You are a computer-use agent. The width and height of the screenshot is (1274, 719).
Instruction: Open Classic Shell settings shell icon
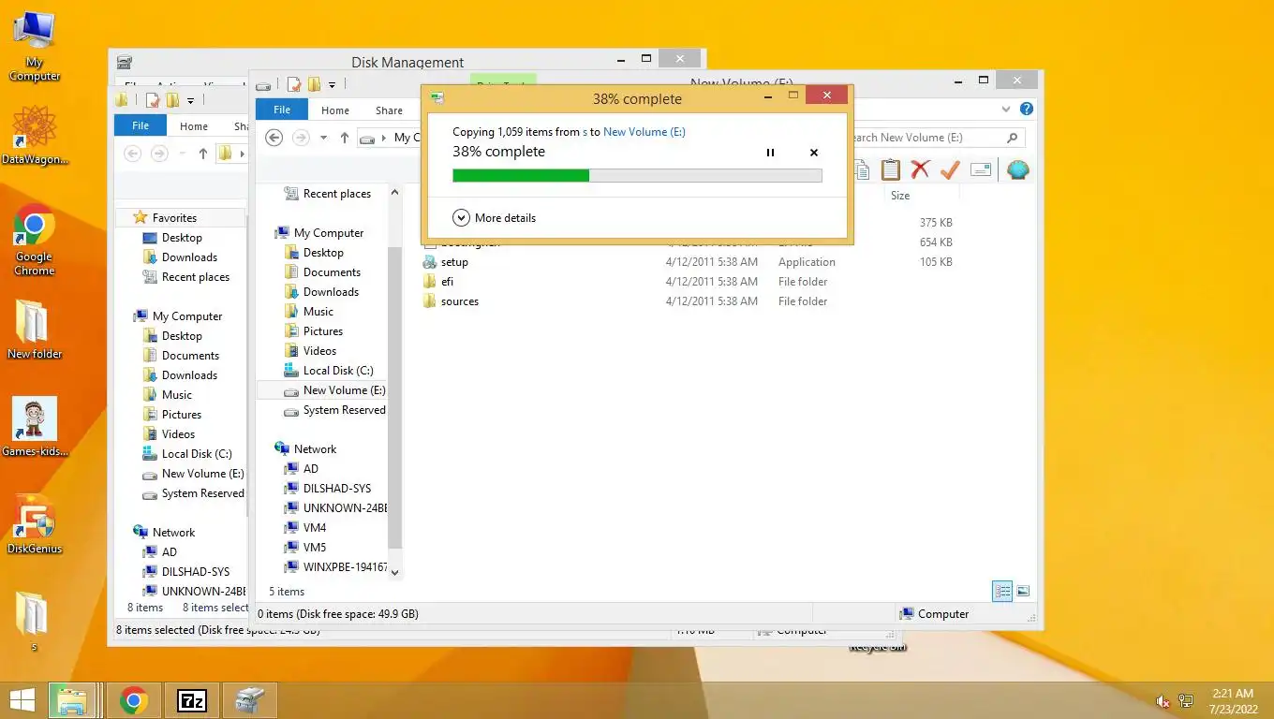pyautogui.click(x=1018, y=169)
